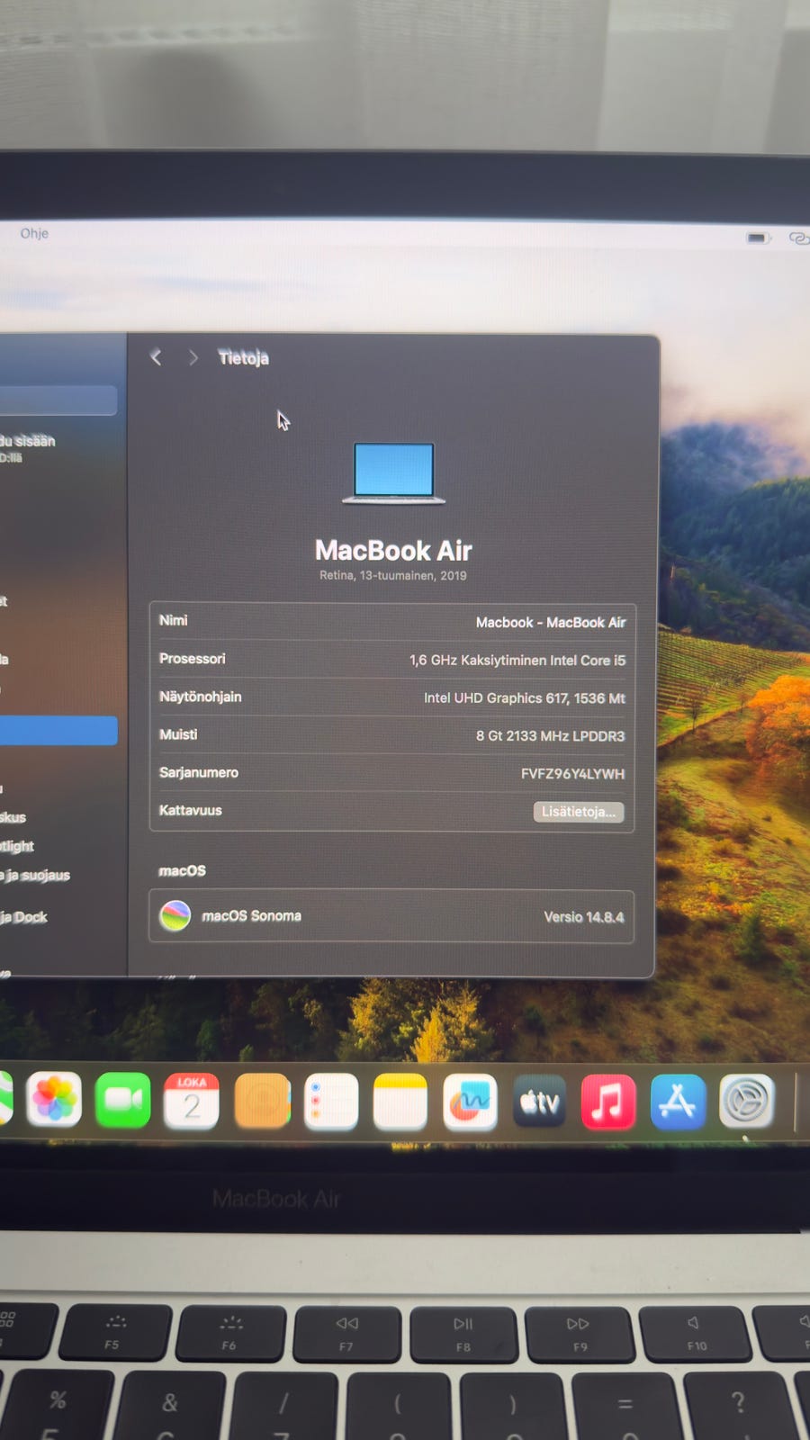This screenshot has width=810, height=1440.
Task: Select the 'ja suojaus' item in the sidebar
Action: click(x=35, y=875)
